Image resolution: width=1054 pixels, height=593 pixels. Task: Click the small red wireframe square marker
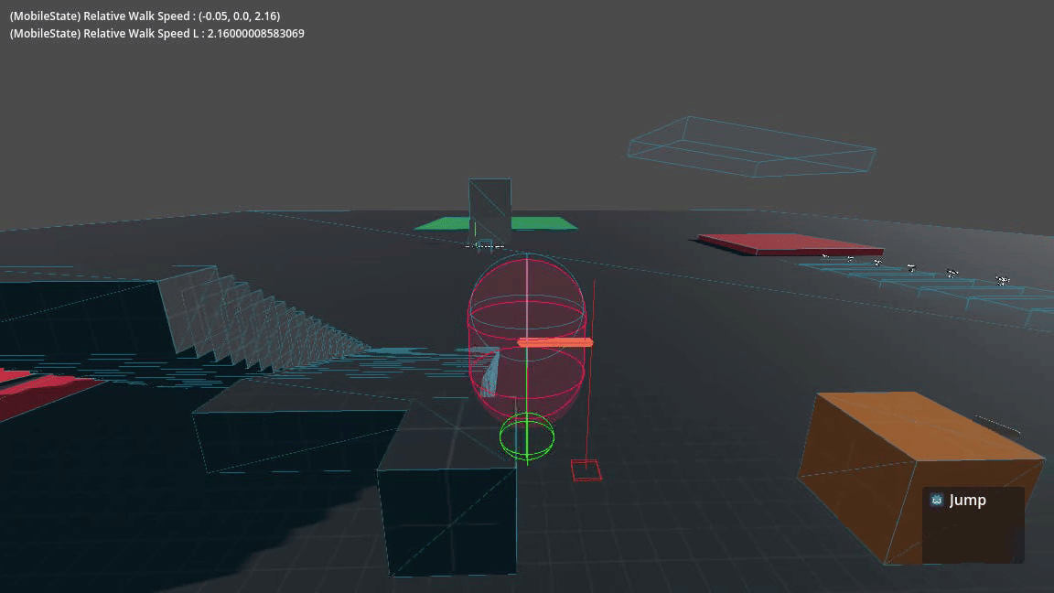tap(586, 470)
